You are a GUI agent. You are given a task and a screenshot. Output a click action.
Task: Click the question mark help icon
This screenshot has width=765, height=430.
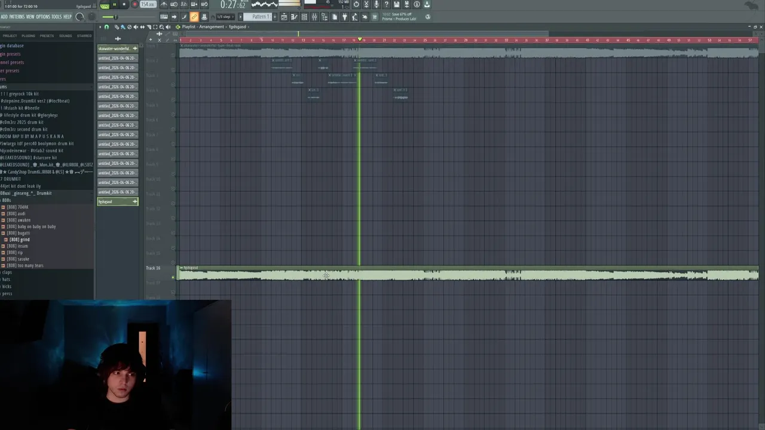(386, 4)
